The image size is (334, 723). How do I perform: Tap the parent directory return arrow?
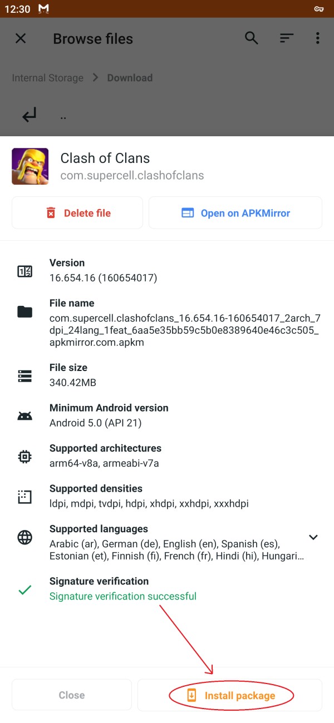coord(29,116)
